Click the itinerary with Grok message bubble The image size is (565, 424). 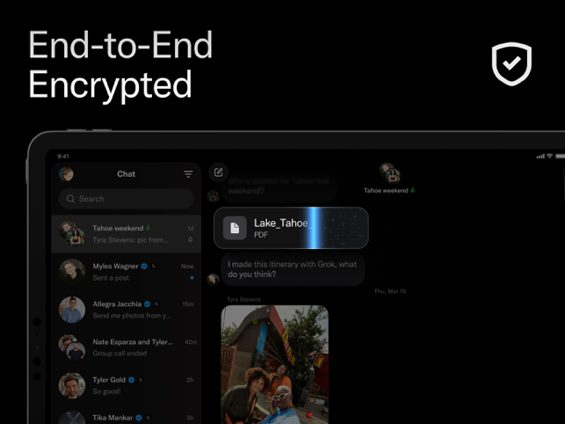click(293, 269)
